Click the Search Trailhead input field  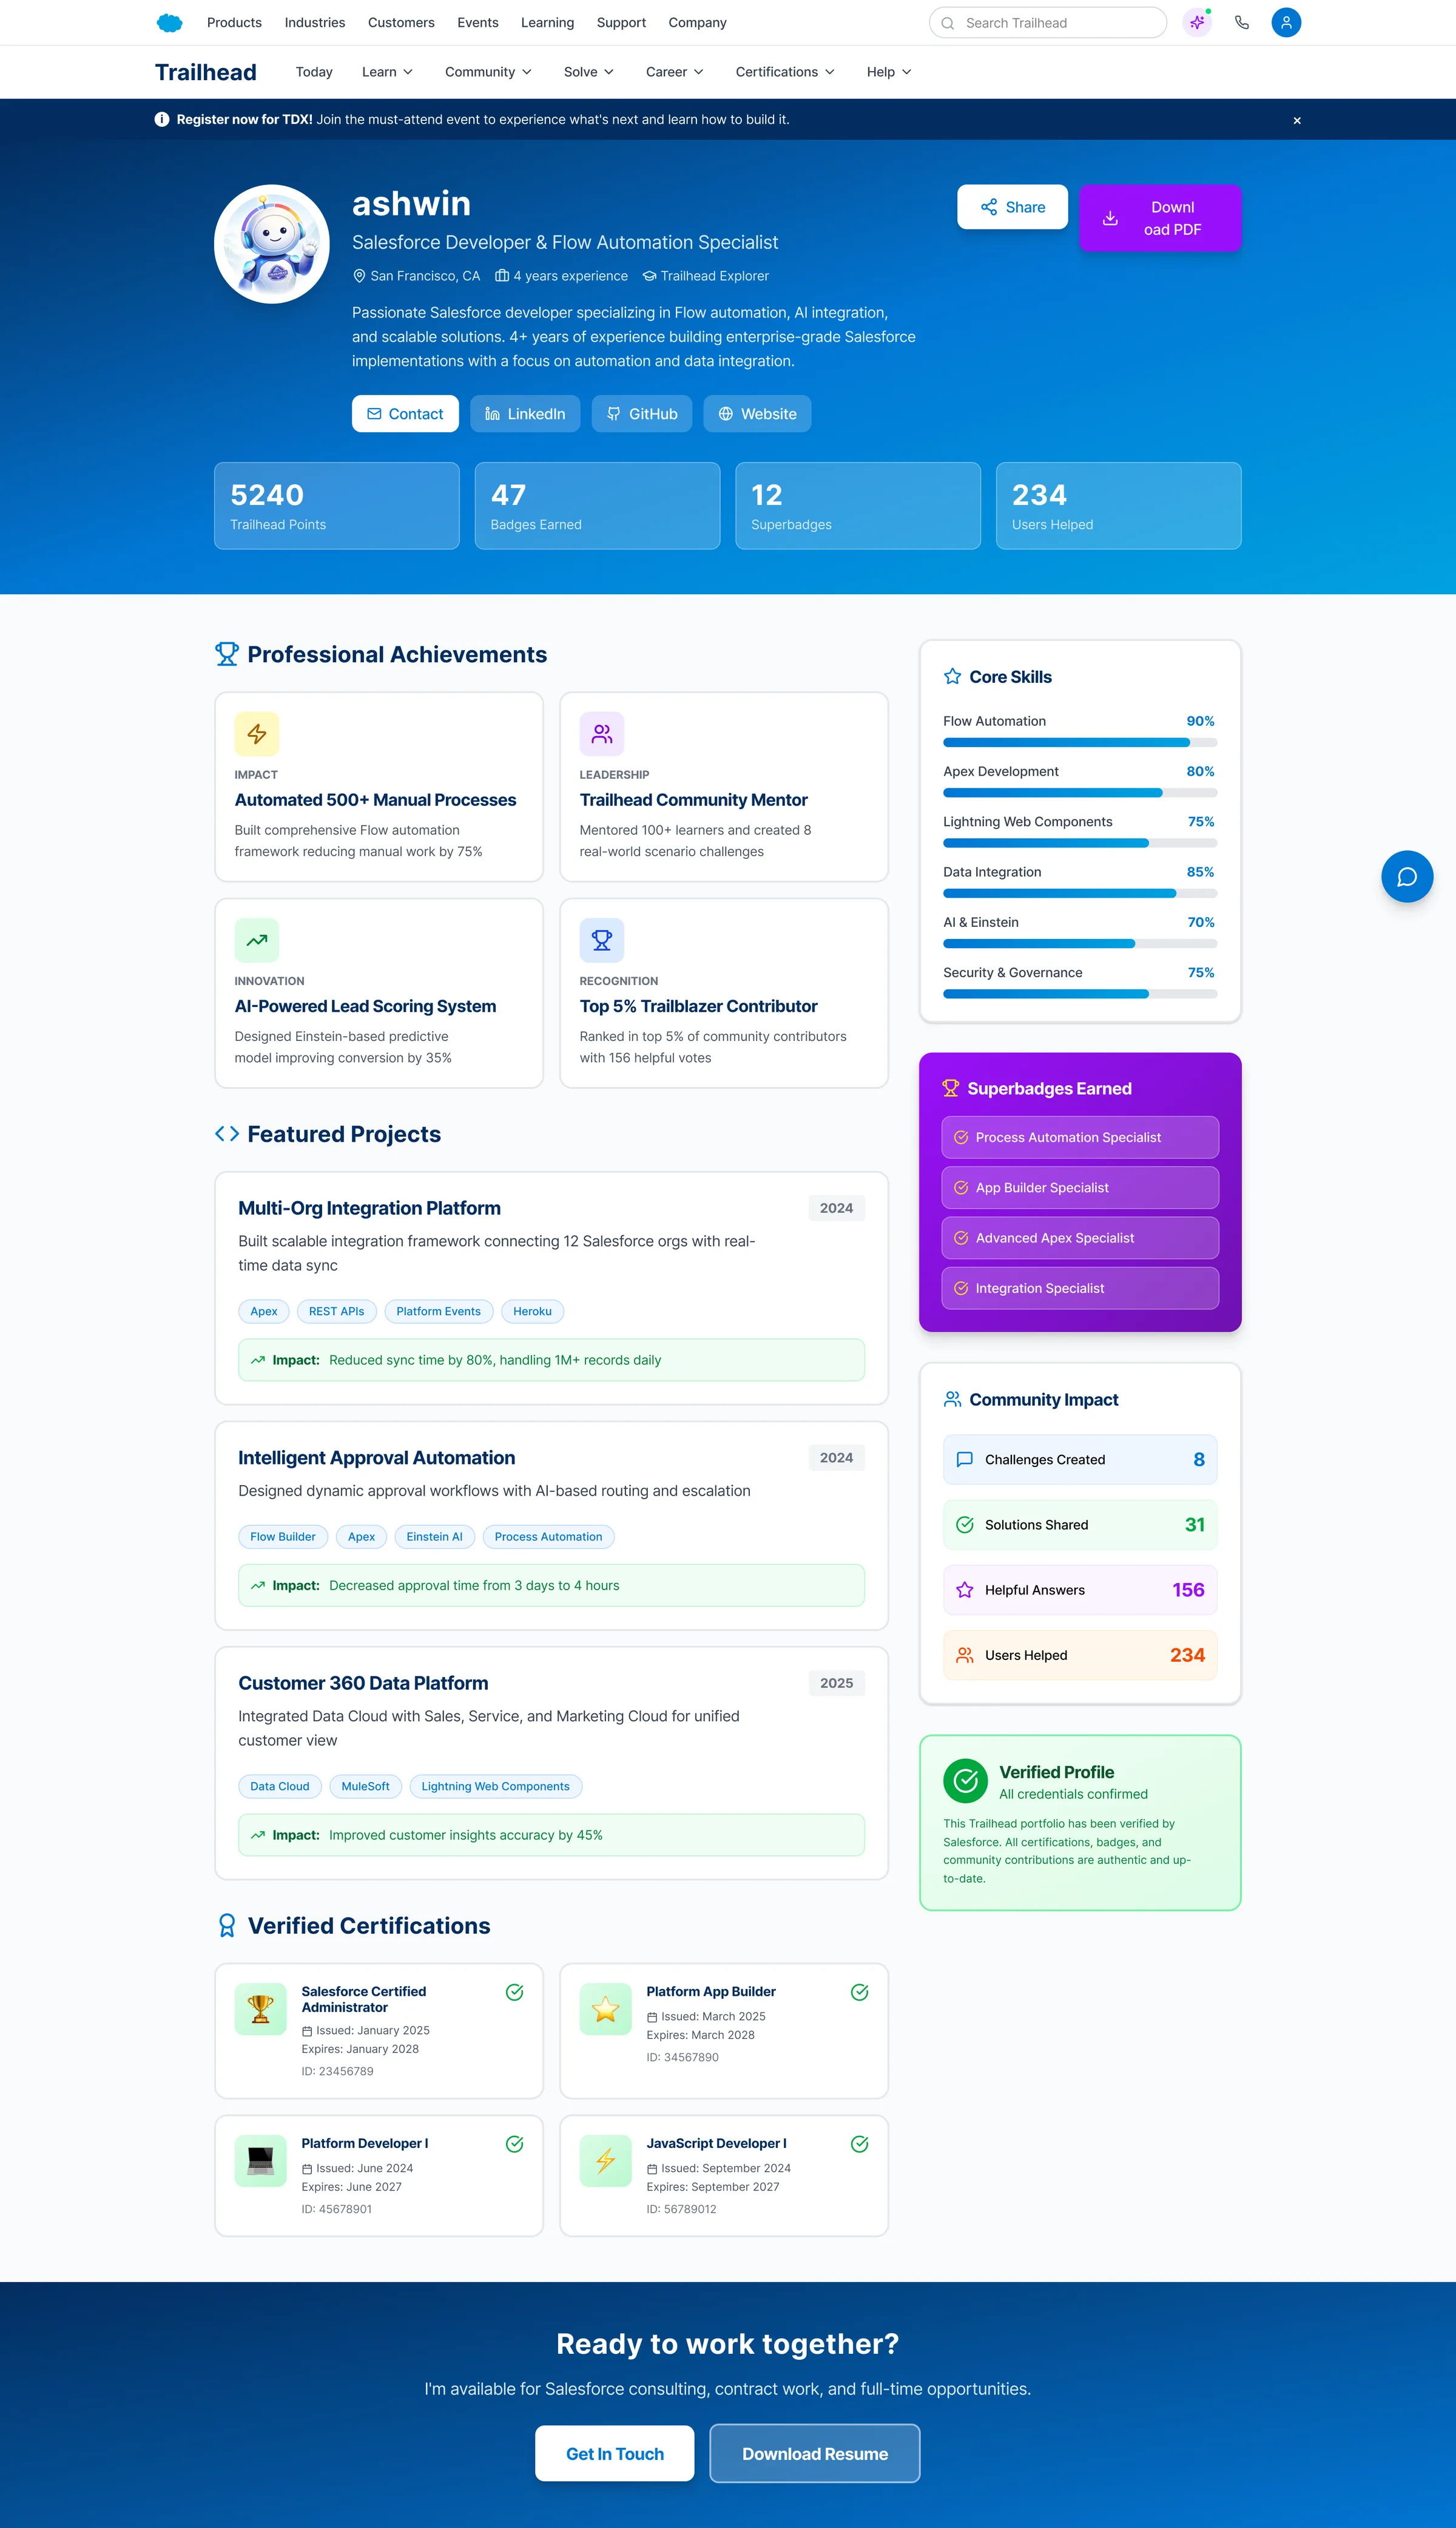[x=1048, y=22]
